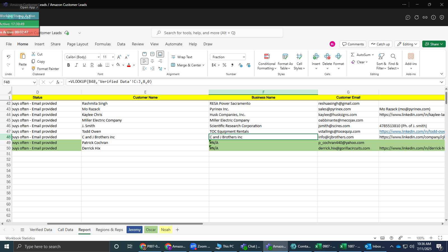This screenshot has width=448, height=252.
Task: Click the Decrease Decimal icon
Action: pos(248,65)
